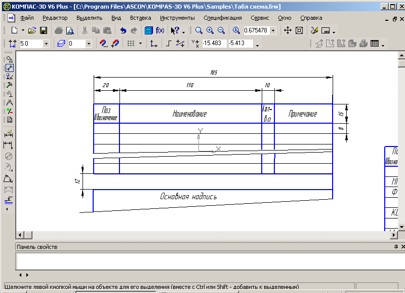Choose the linear dimension tool
This screenshot has height=293, width=405.
pyautogui.click(x=9, y=145)
